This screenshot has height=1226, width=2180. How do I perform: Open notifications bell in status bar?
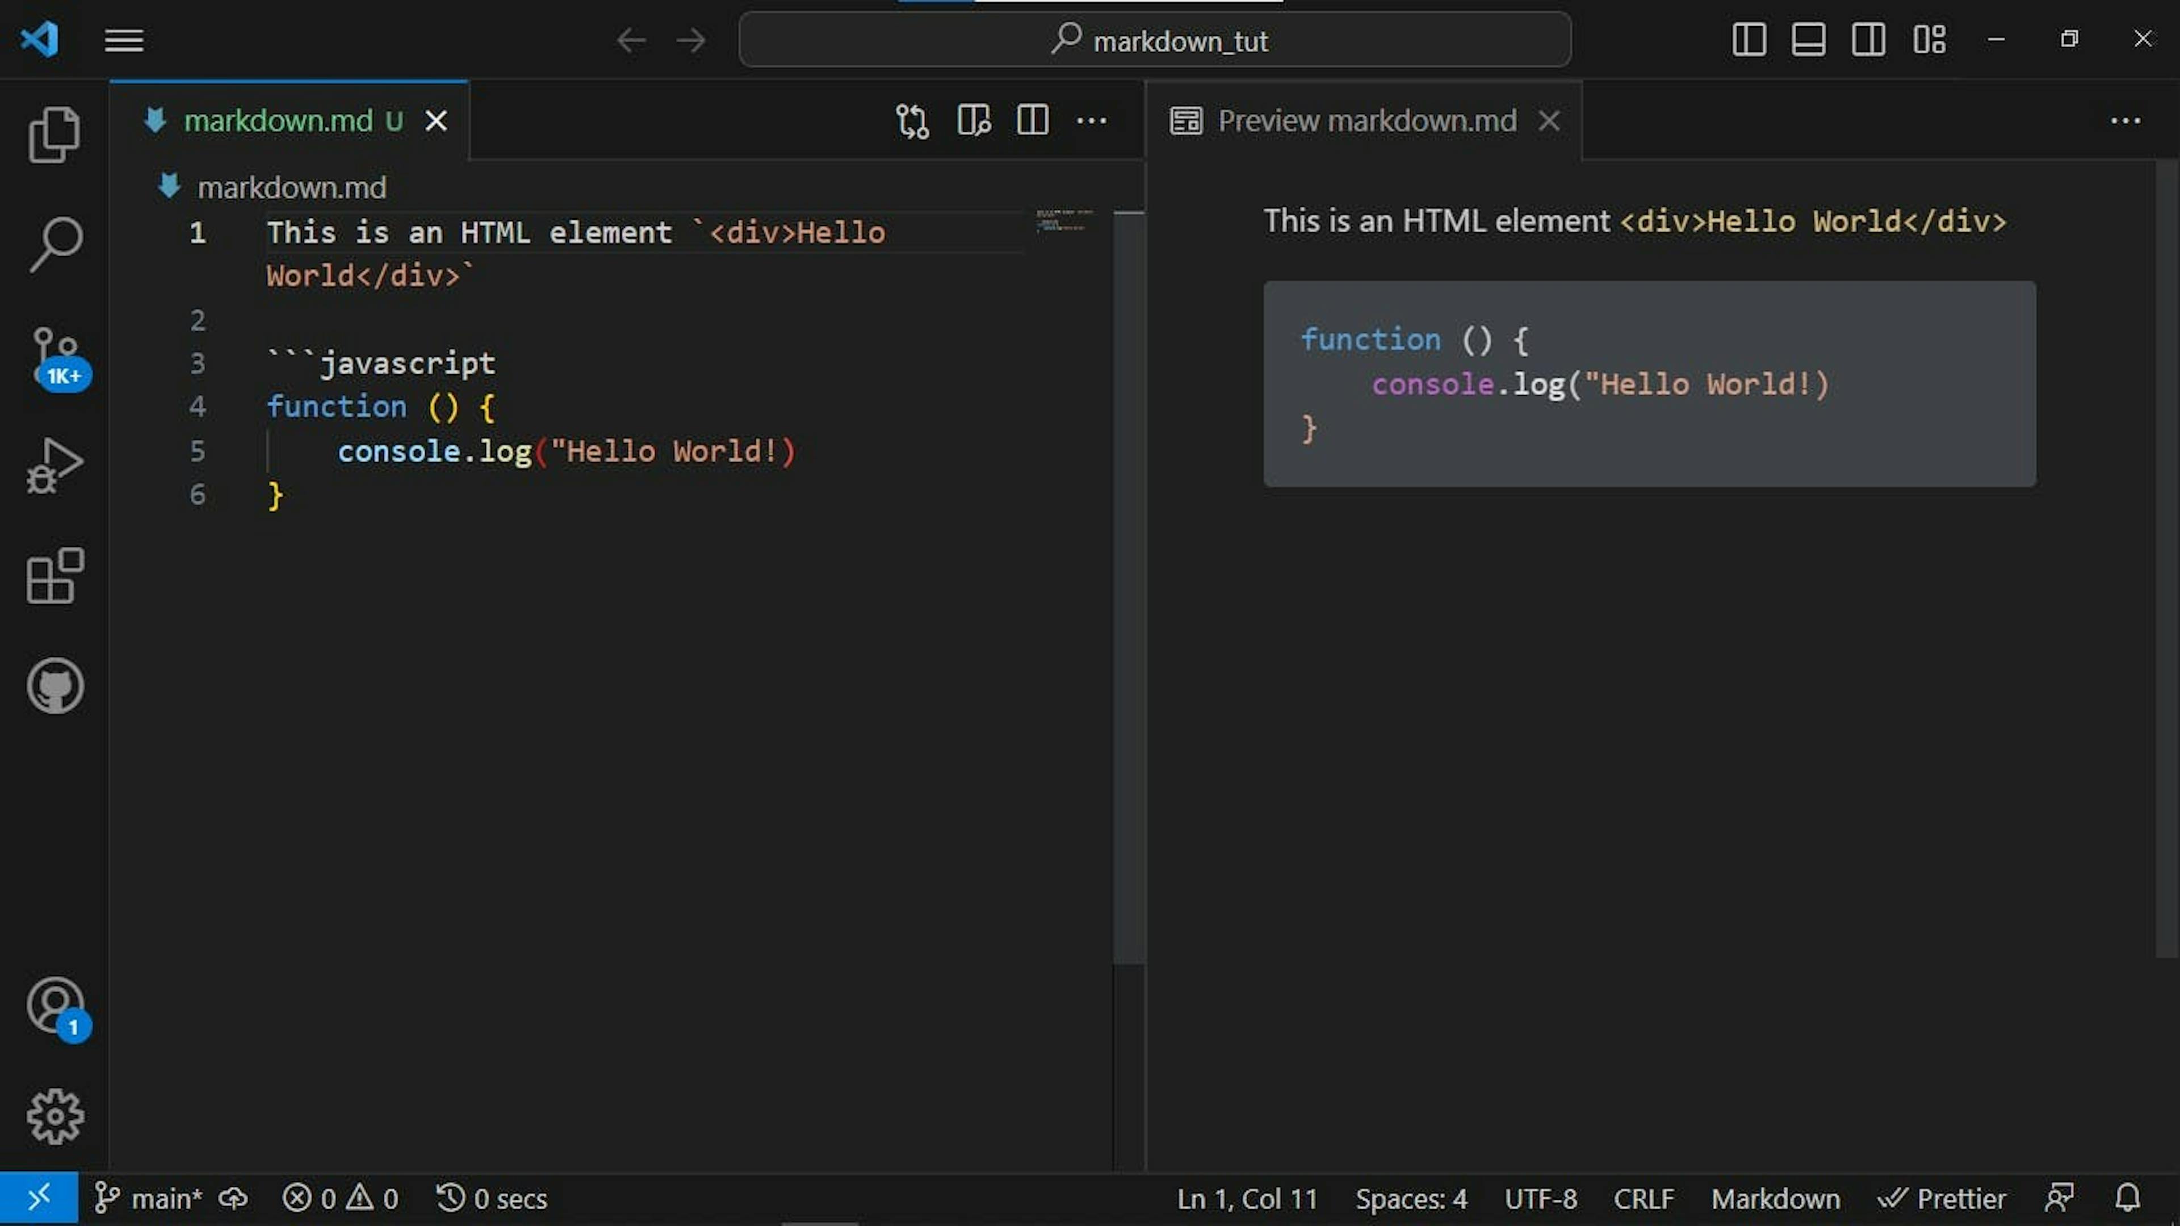coord(2128,1198)
